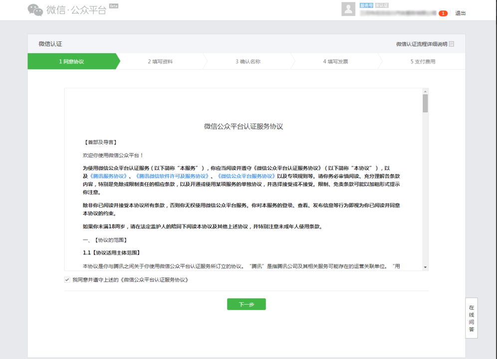Image resolution: width=497 pixels, height=359 pixels.
Task: Click the WeChat logo icon
Action: (35, 10)
